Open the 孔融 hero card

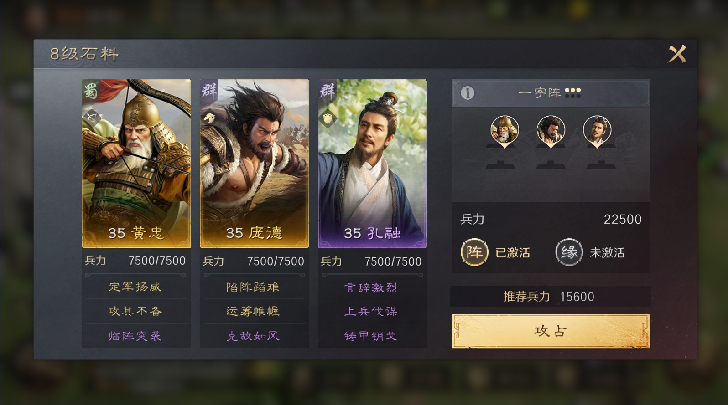(372, 164)
